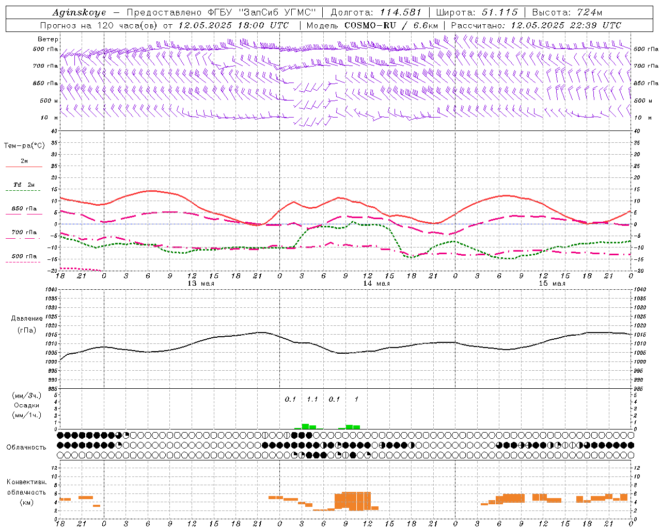Screen dimensions: 661x528
Task: Click the "(мм/1ч.)" precipitation unit label
Action: pyautogui.click(x=26, y=415)
